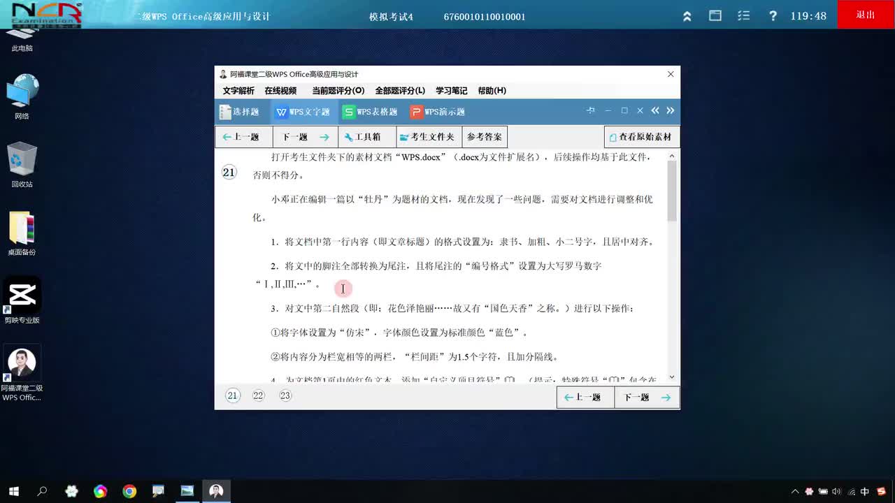Click the colorful circle browser taskbar icon
Screen dimensions: 895x503
tap(100, 491)
